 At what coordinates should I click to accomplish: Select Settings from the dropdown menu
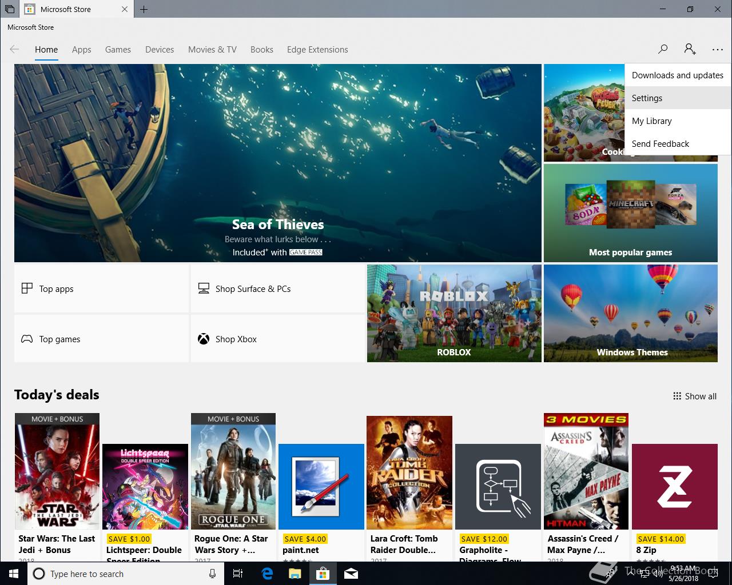click(x=678, y=98)
